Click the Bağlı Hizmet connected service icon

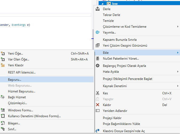coord(3,97)
